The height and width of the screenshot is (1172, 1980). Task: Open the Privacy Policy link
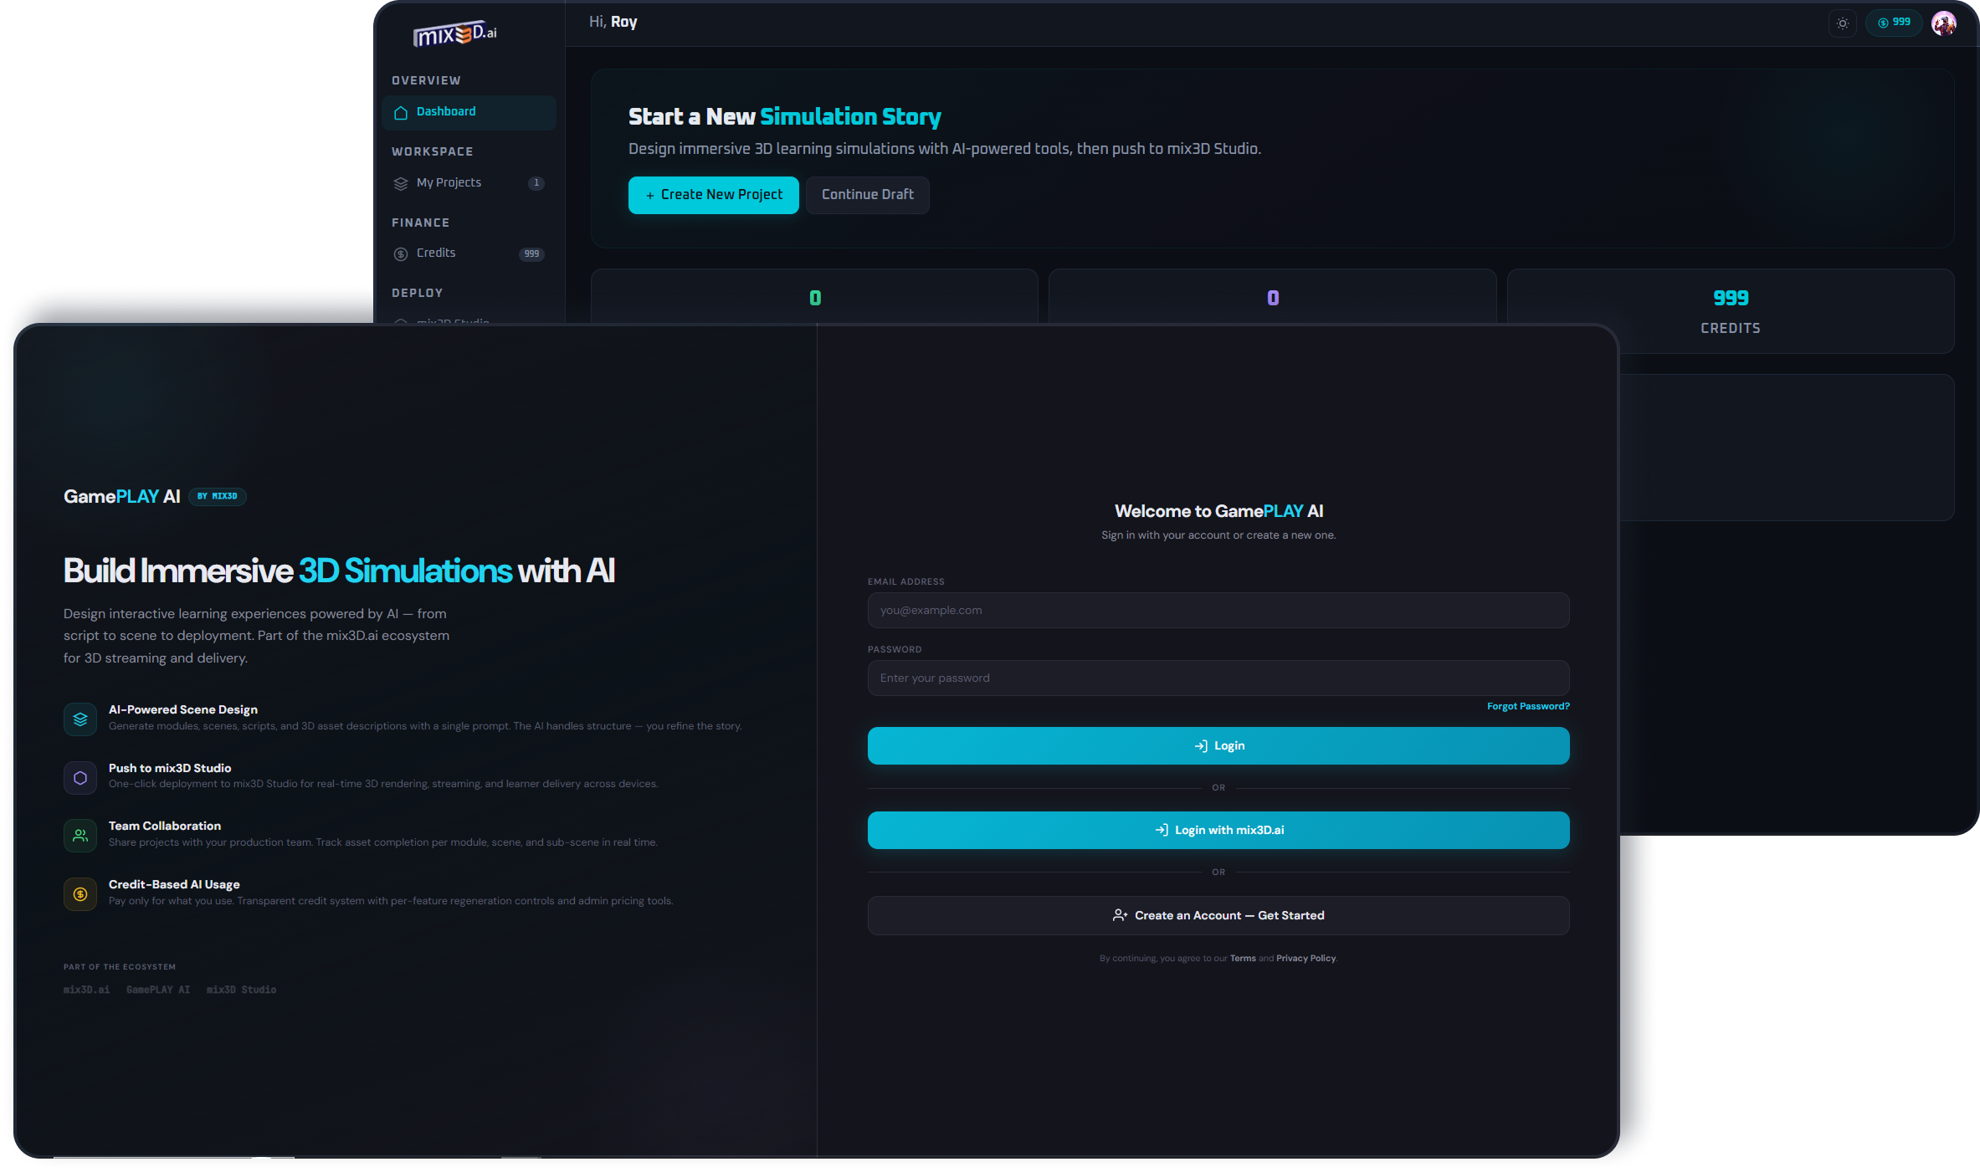[1305, 959]
